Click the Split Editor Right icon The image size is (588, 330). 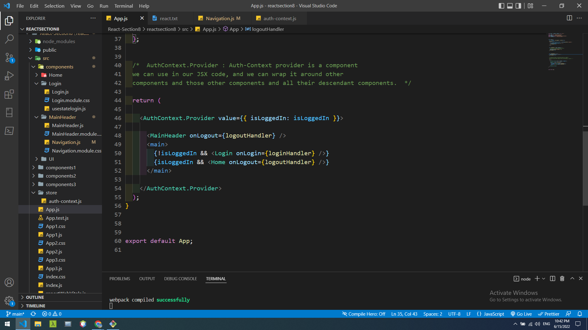point(569,18)
